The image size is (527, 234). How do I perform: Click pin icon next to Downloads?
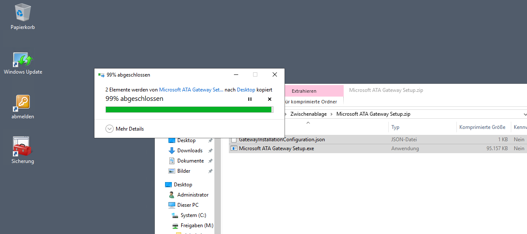click(210, 151)
